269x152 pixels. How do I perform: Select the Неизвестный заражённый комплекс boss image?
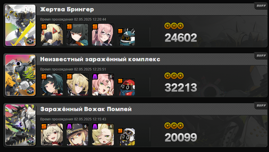click(20, 75)
